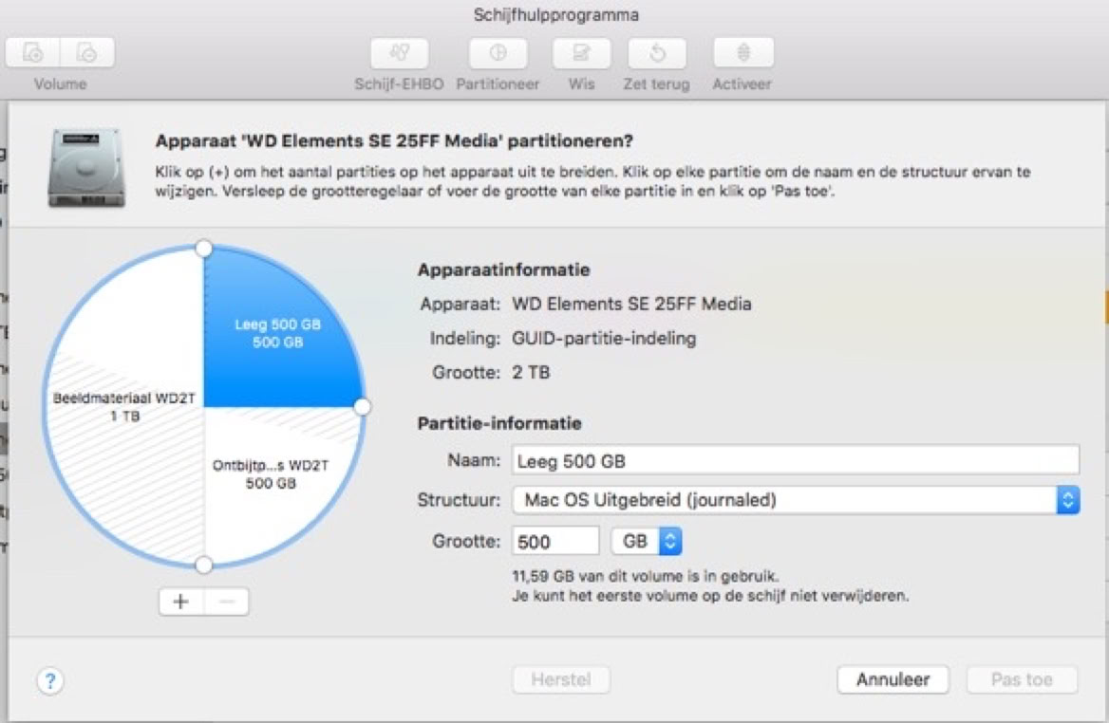1109x723 pixels.
Task: Open help with the question mark button
Action: coord(49,680)
